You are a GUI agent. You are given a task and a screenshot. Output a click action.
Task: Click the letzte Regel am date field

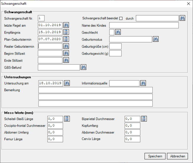(50, 25)
